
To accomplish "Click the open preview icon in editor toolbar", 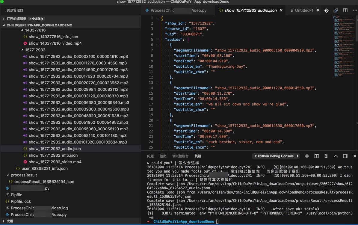I will click(x=336, y=10).
